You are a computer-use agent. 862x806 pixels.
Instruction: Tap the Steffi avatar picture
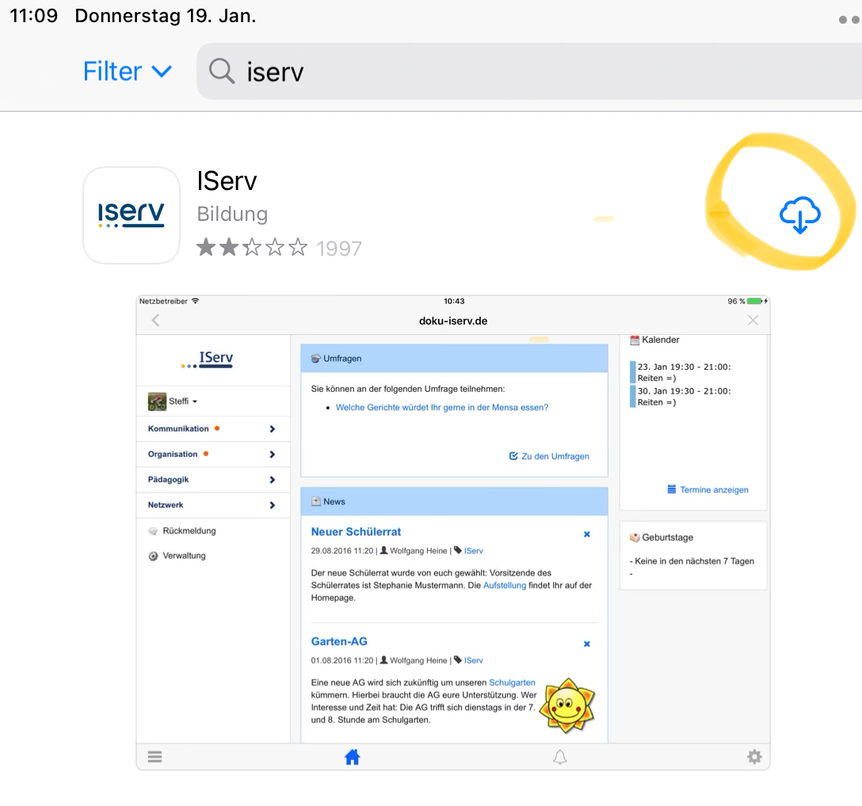pyautogui.click(x=157, y=401)
